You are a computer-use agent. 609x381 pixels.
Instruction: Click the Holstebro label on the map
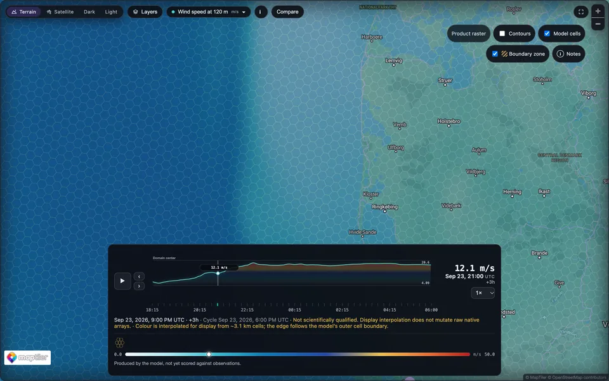449,121
